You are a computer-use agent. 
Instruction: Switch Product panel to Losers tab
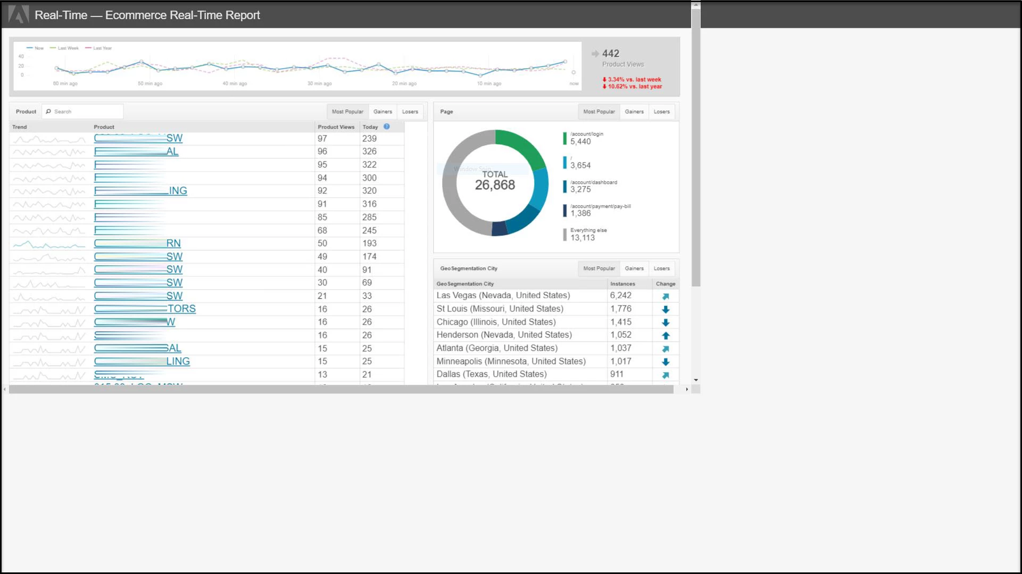tap(410, 112)
